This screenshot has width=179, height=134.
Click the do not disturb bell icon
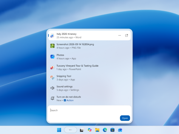pos(53,98)
